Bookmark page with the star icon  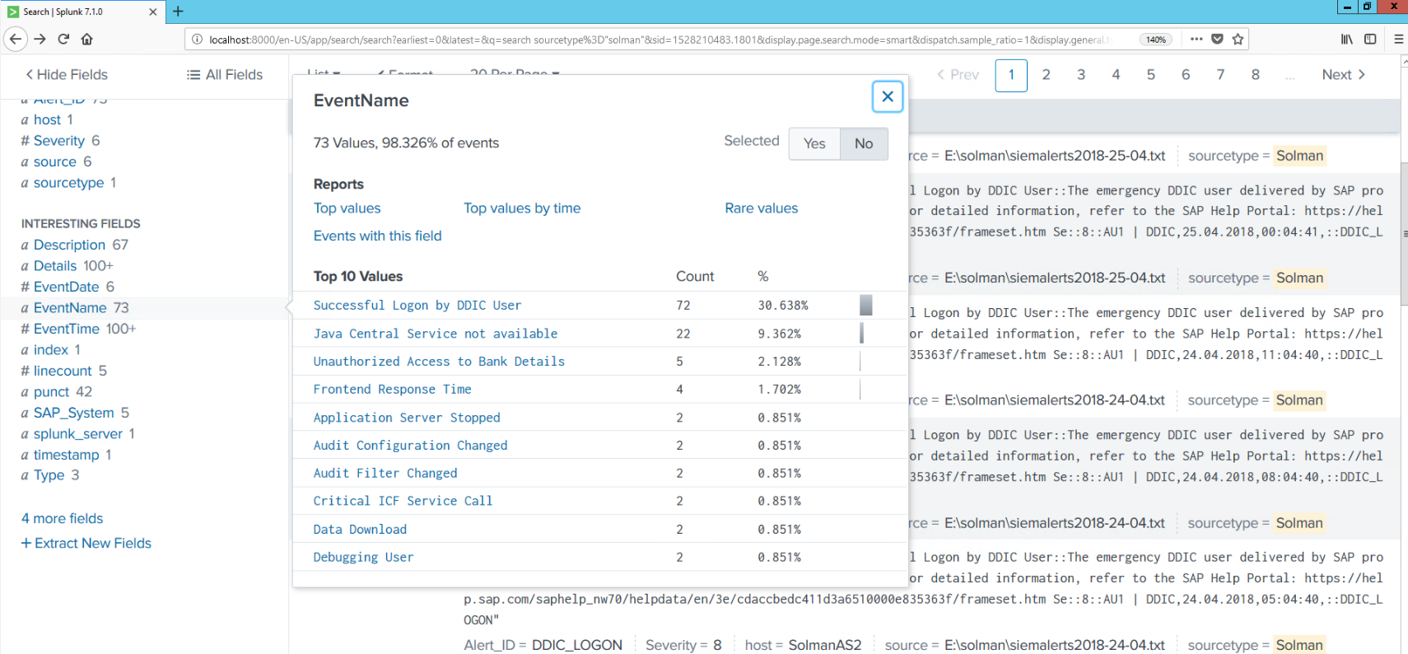(1238, 39)
